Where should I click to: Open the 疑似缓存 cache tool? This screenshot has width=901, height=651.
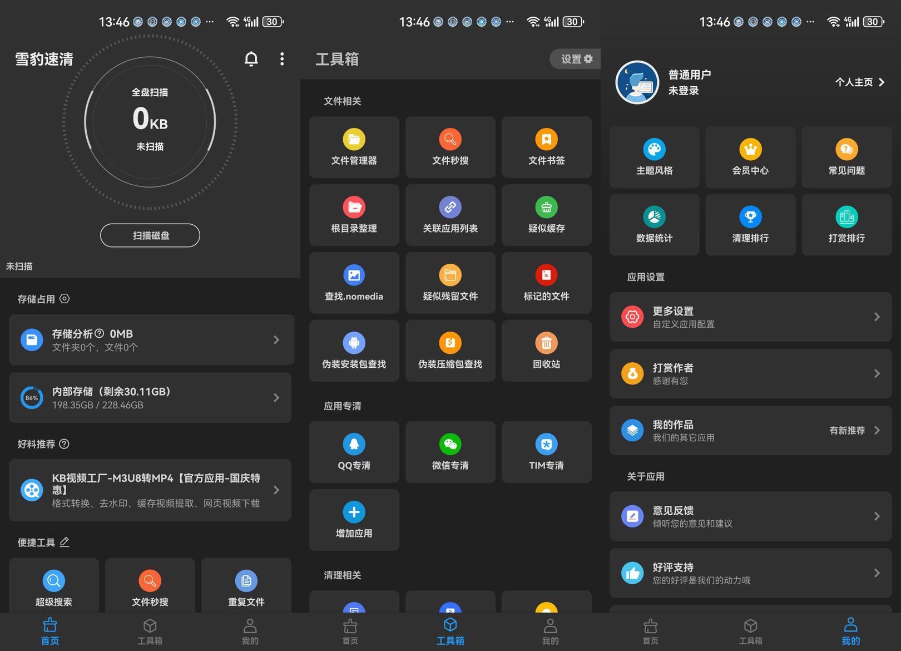click(546, 215)
